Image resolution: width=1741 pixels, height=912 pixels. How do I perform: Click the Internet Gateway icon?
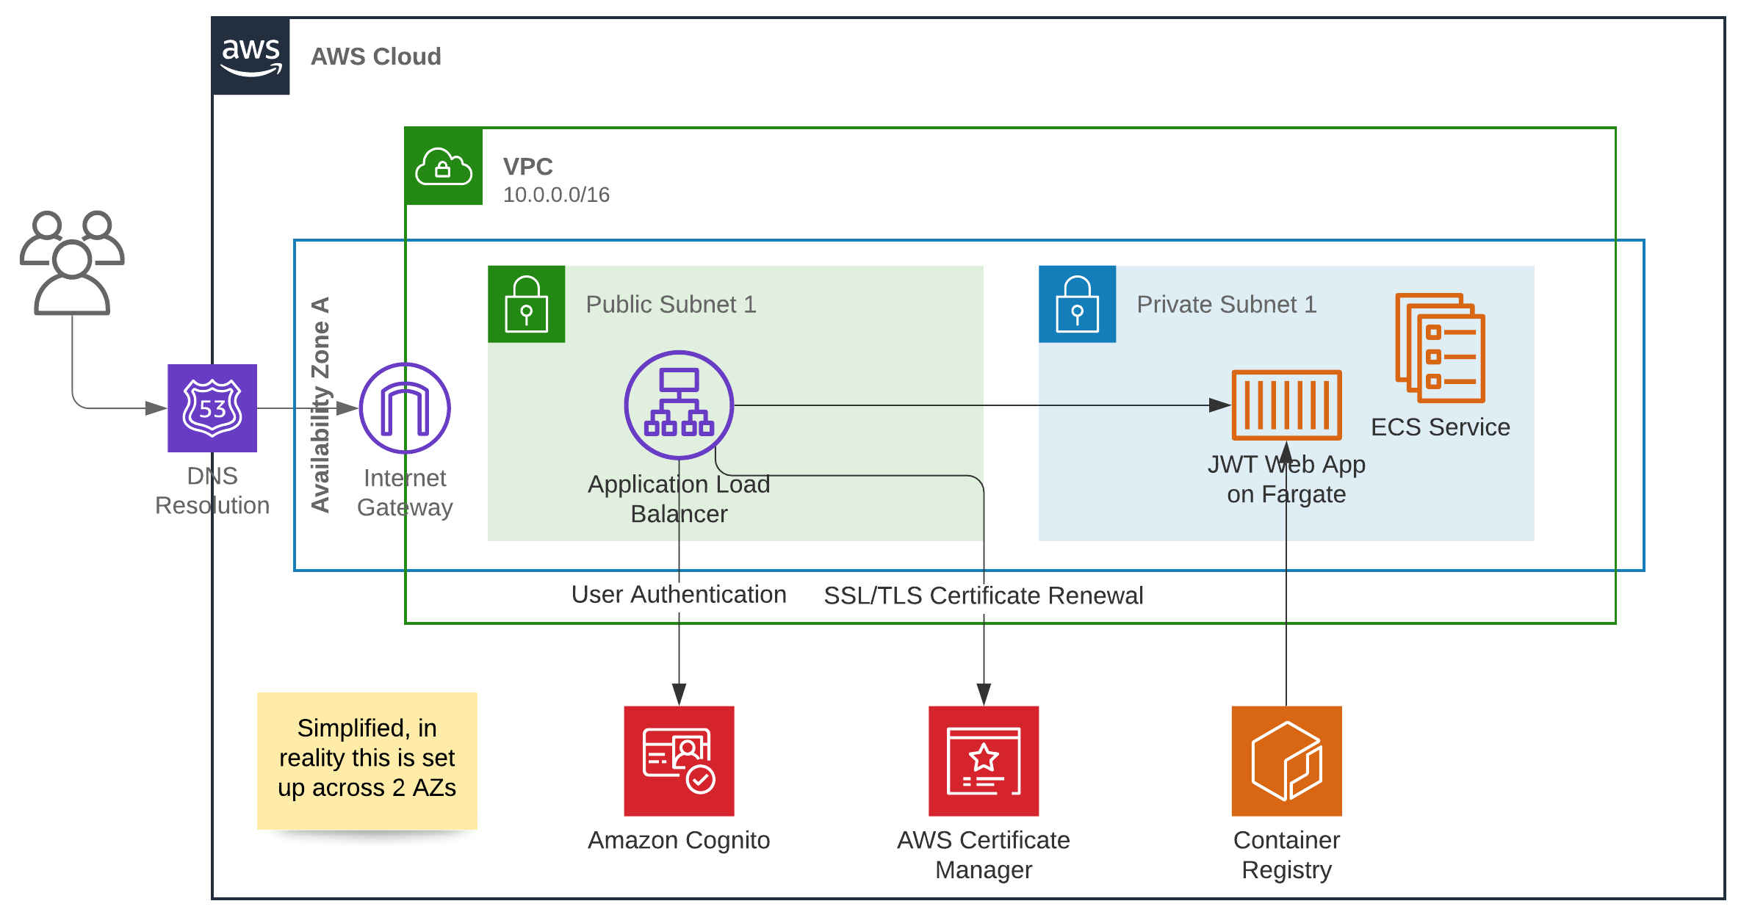[x=405, y=408]
